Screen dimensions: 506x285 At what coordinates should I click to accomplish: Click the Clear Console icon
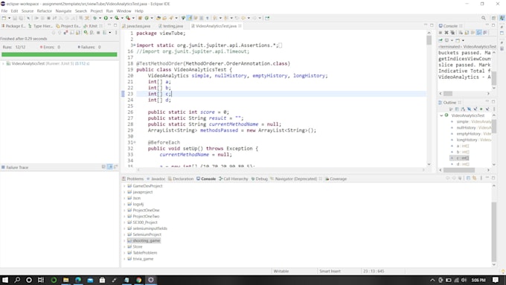point(461,33)
